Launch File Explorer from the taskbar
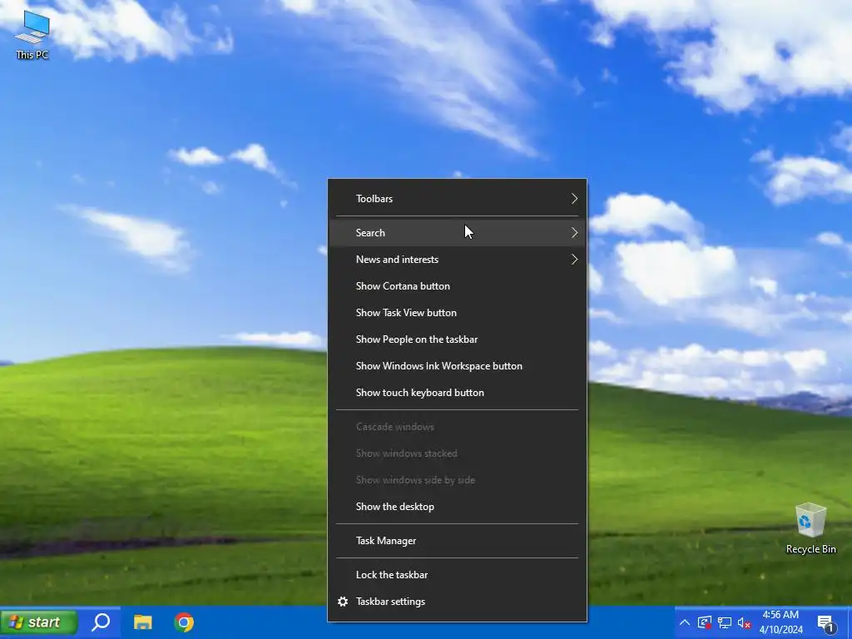The image size is (852, 639). coord(143,622)
